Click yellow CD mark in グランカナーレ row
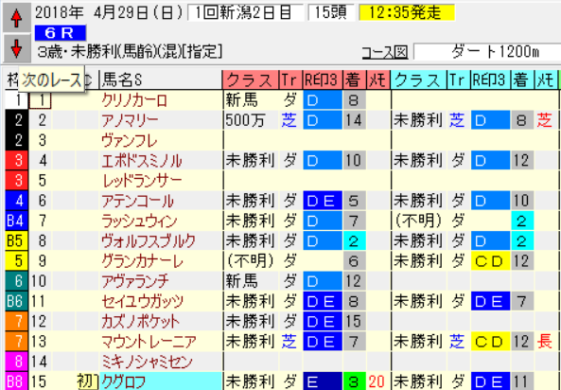 tap(490, 260)
